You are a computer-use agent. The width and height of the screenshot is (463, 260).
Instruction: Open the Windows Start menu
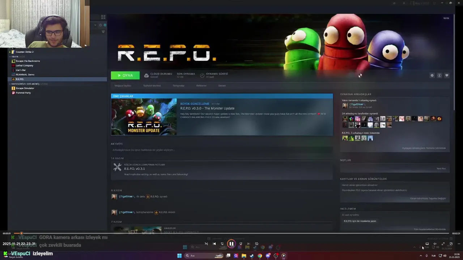click(179, 256)
